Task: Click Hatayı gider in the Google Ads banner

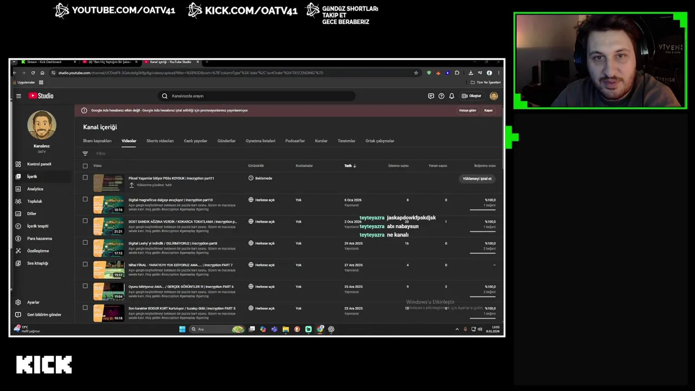Action: (468, 111)
